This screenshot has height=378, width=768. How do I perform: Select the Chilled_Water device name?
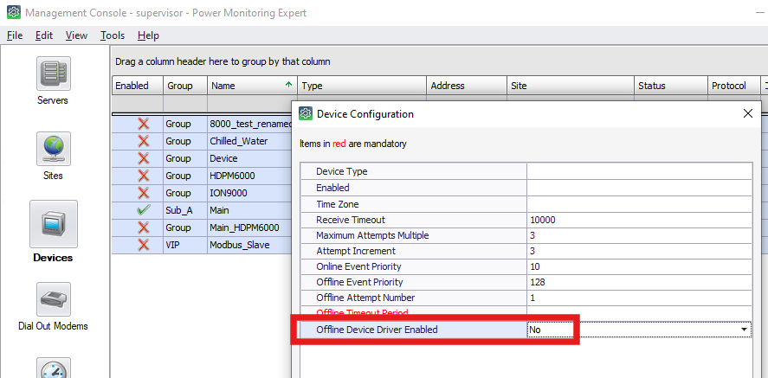pos(239,141)
